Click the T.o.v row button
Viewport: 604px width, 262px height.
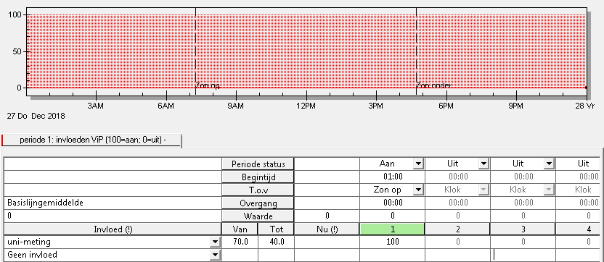click(258, 190)
